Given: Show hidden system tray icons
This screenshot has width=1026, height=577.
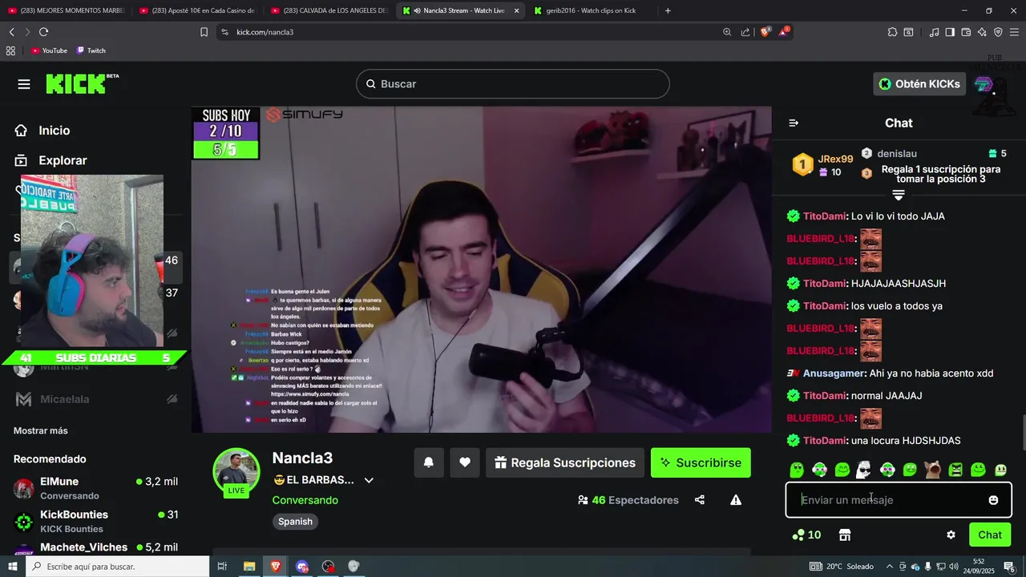Looking at the screenshot, I should pos(889,567).
